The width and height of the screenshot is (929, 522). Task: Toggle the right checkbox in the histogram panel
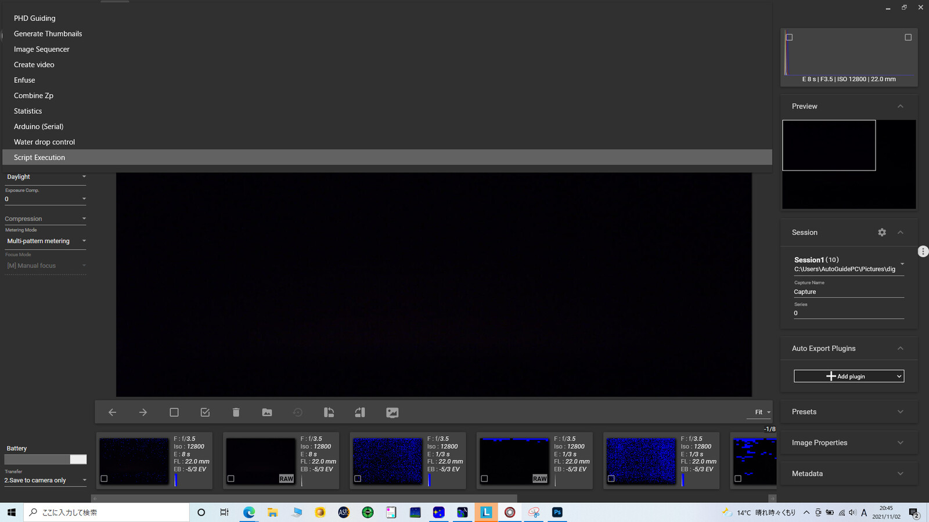click(908, 37)
